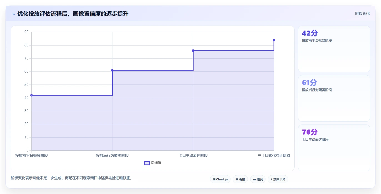Click the purple 指标值 legend color box
This screenshot has width=381, height=194.
tap(147, 163)
